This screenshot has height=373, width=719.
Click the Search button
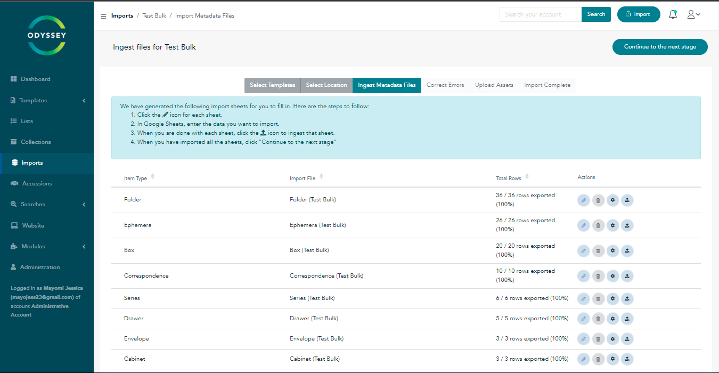(596, 14)
